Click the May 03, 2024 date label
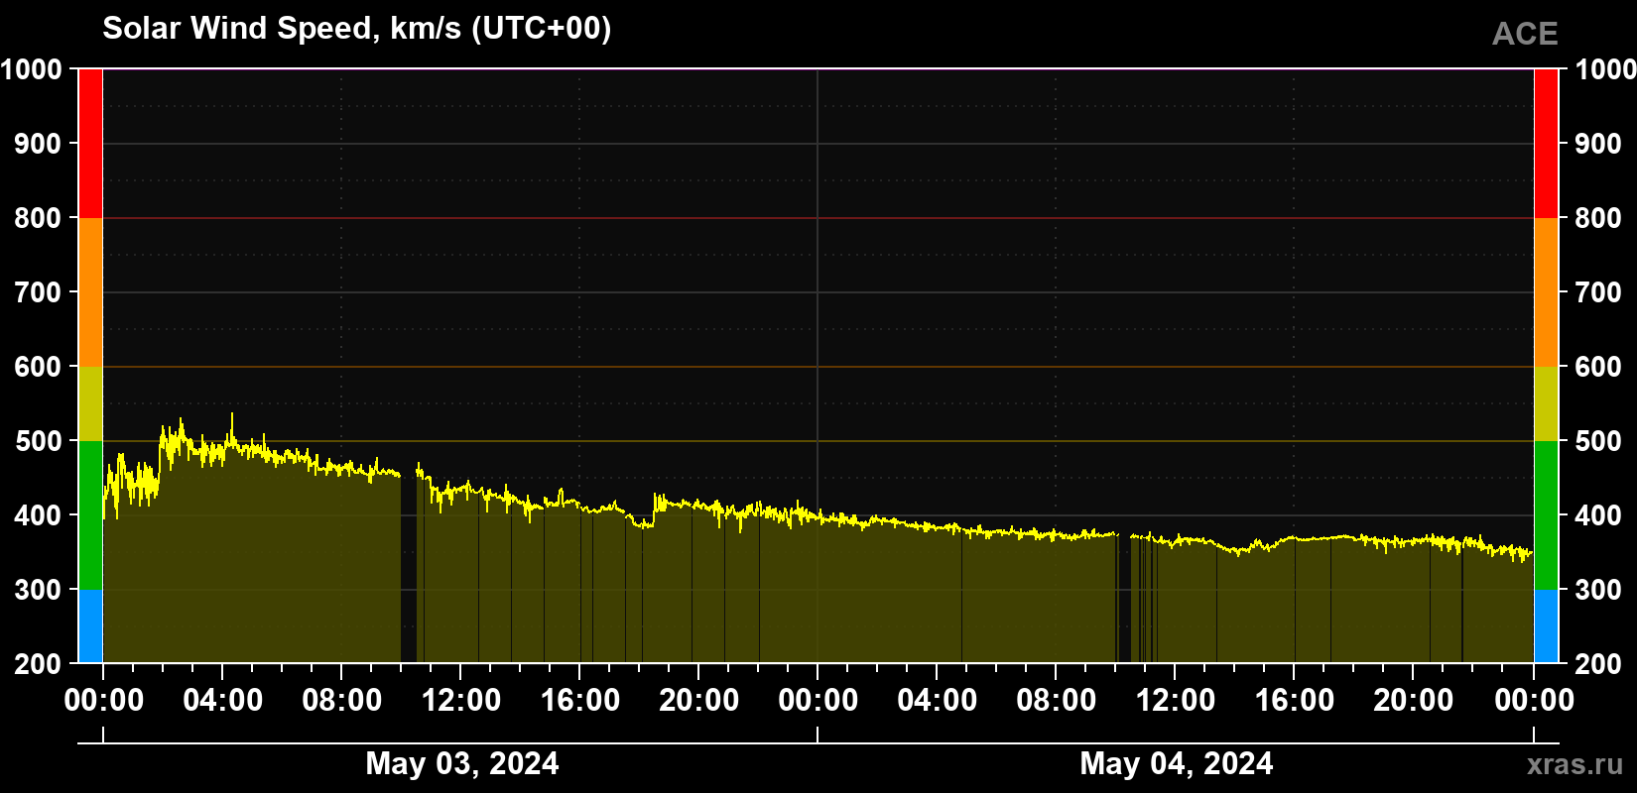 pyautogui.click(x=462, y=763)
